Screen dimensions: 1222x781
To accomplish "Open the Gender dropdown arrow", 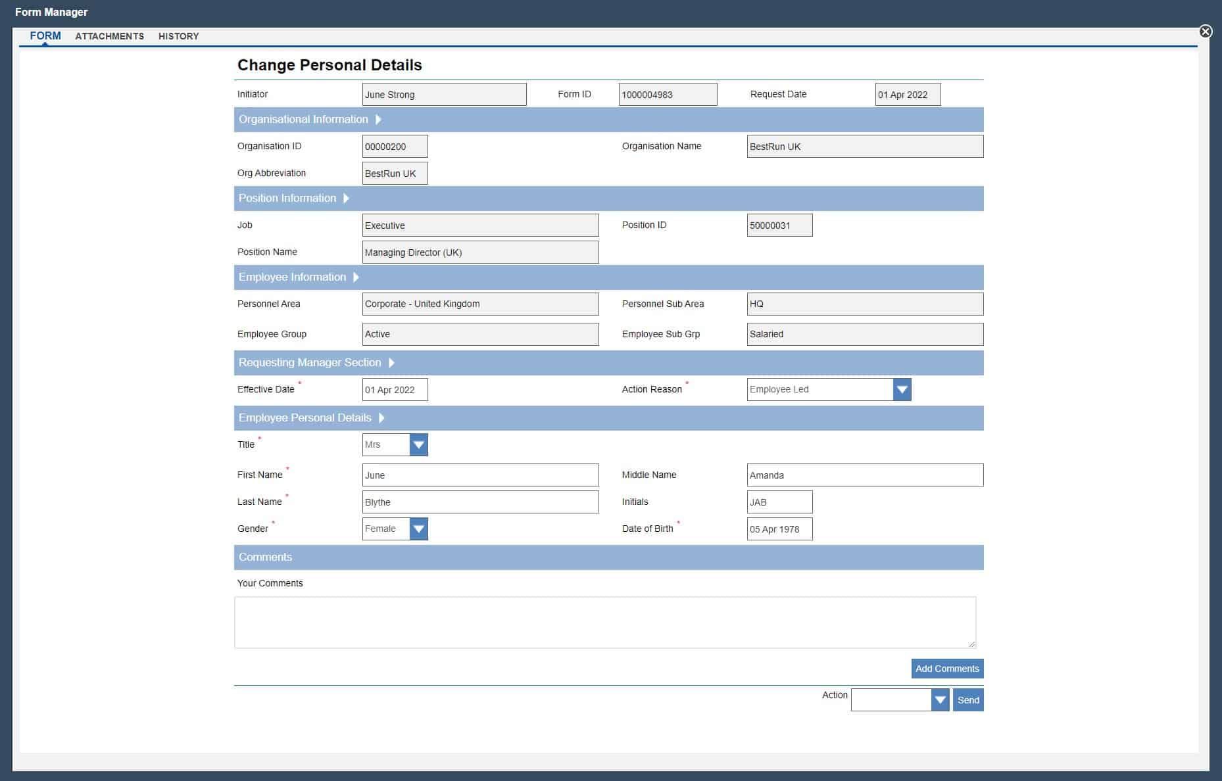I will tap(418, 529).
